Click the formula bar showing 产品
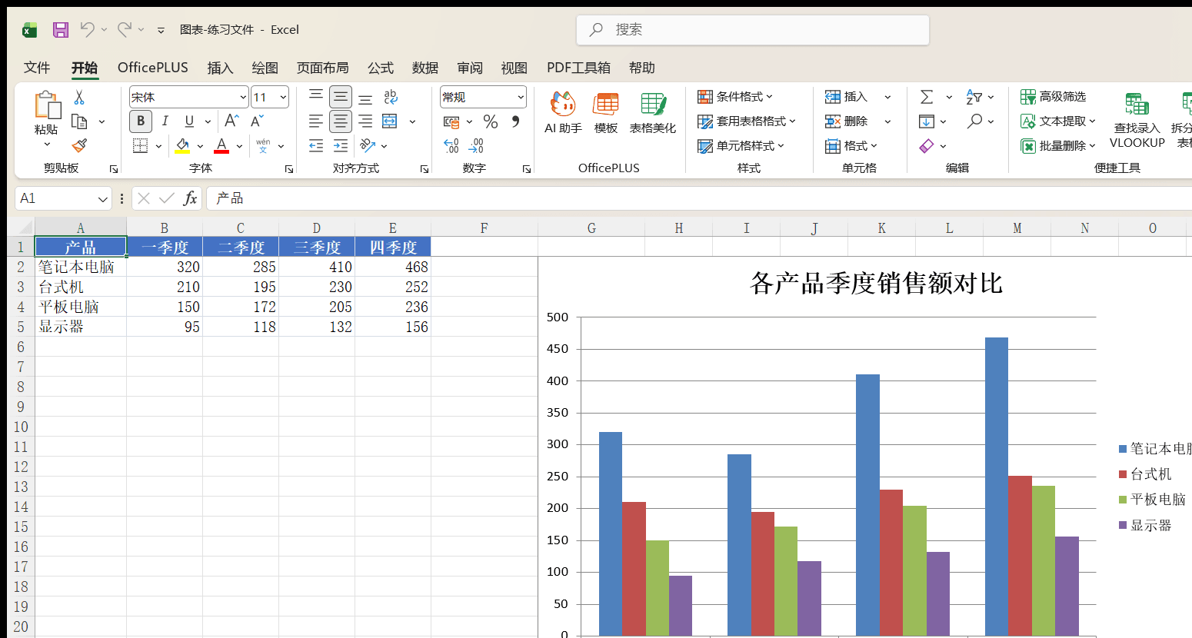Image resolution: width=1192 pixels, height=638 pixels. pos(700,198)
